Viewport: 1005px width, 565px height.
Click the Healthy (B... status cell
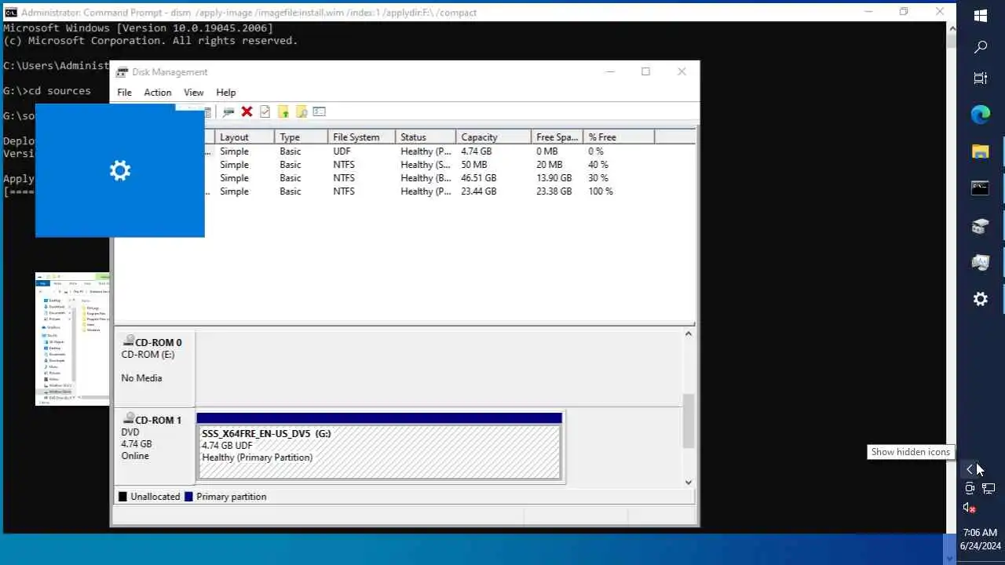coord(426,178)
